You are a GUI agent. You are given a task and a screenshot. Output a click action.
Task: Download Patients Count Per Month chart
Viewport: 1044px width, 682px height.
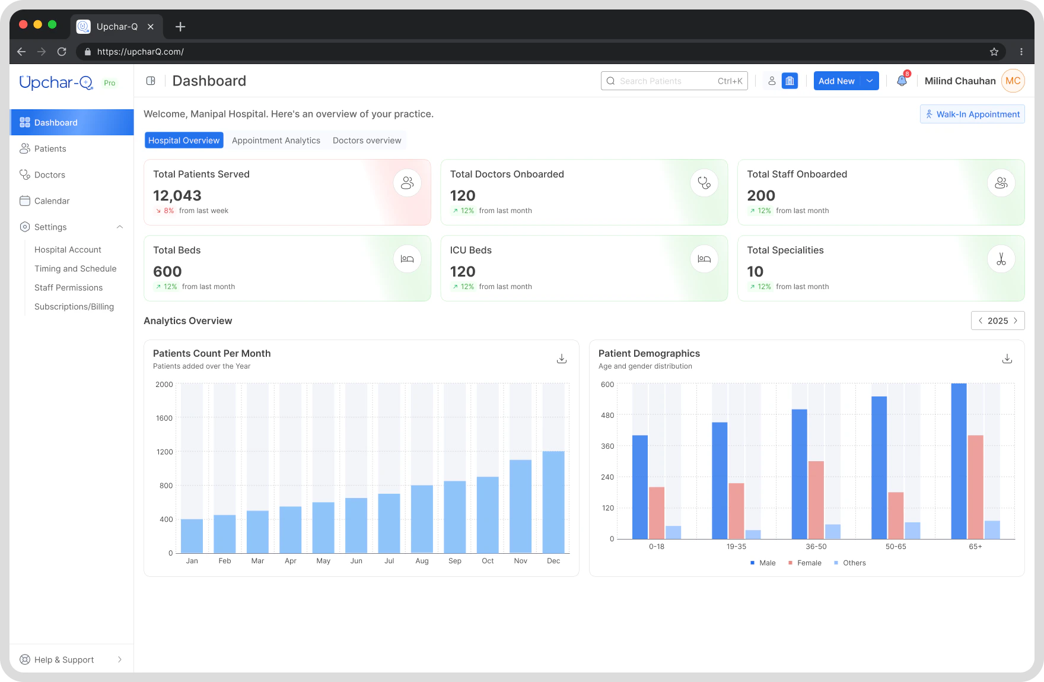[x=562, y=359]
